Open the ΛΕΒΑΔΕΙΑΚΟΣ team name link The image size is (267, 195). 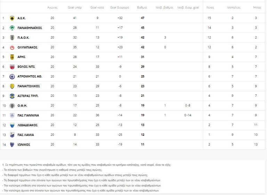(27, 125)
